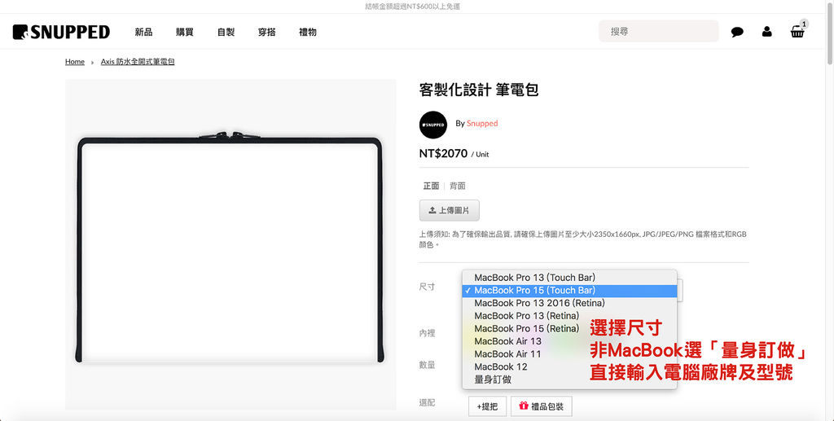
Task: Switch to the 背面 tab
Action: tap(458, 186)
